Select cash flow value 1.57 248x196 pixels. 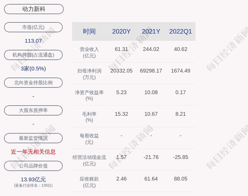tap(121, 157)
